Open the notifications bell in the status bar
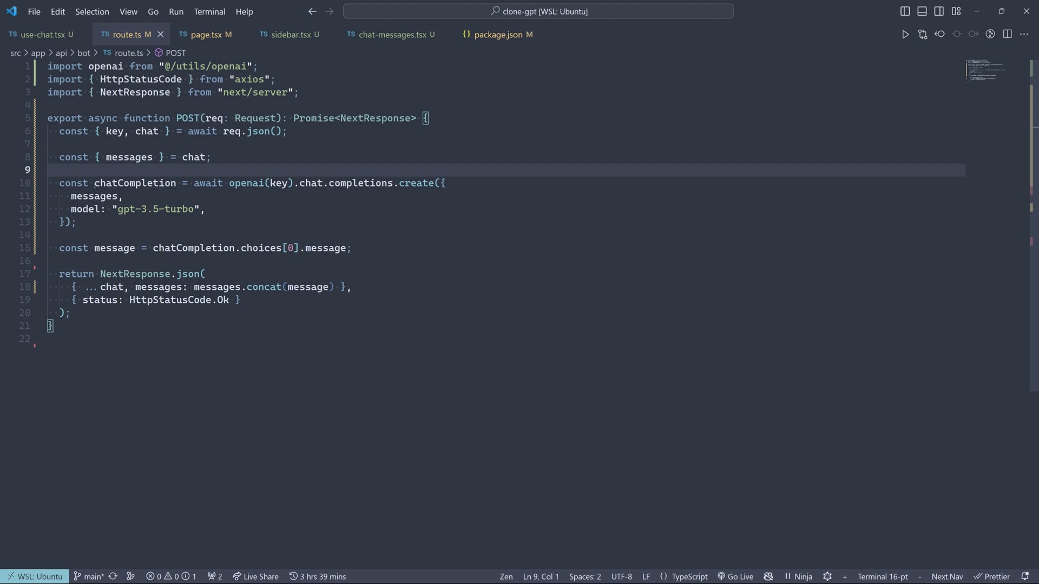 point(1024,576)
